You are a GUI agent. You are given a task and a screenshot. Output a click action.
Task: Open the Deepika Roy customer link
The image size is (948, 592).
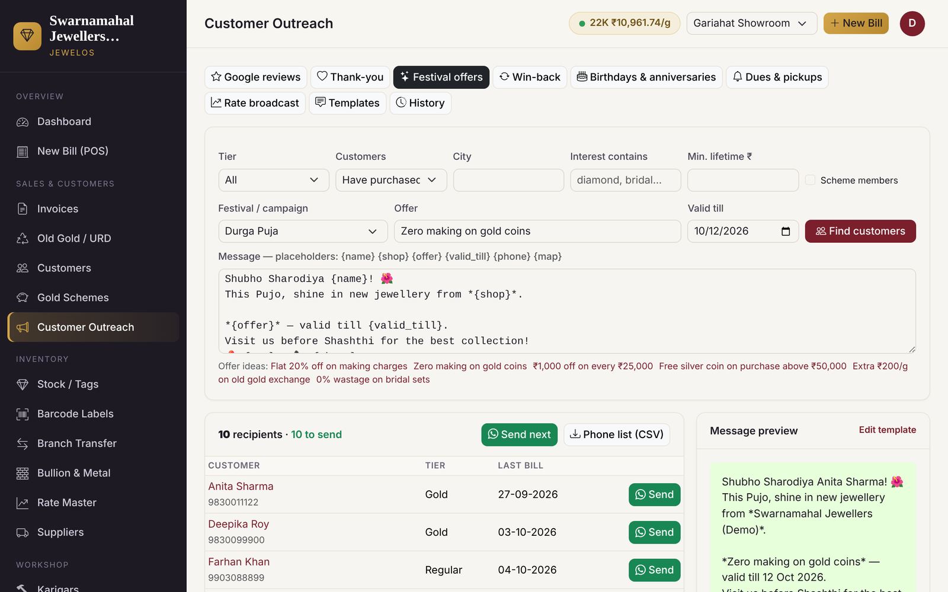[238, 524]
